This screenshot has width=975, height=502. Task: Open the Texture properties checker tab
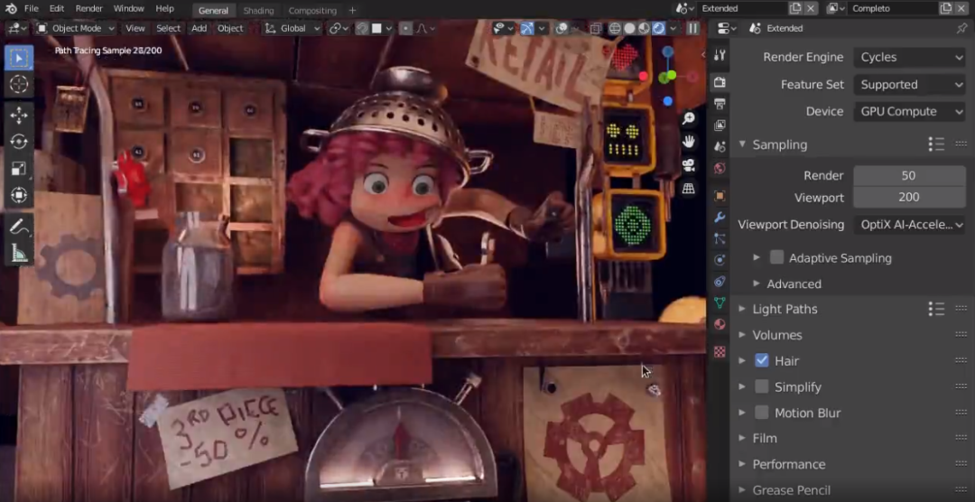720,352
